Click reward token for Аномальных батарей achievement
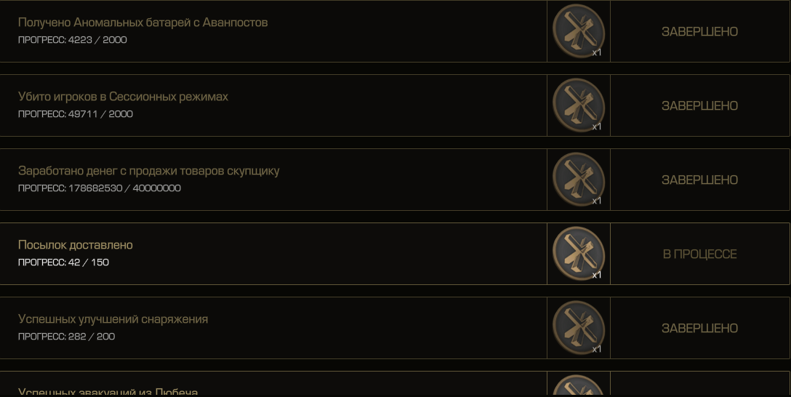Viewport: 791px width, 397px height. pos(579,31)
